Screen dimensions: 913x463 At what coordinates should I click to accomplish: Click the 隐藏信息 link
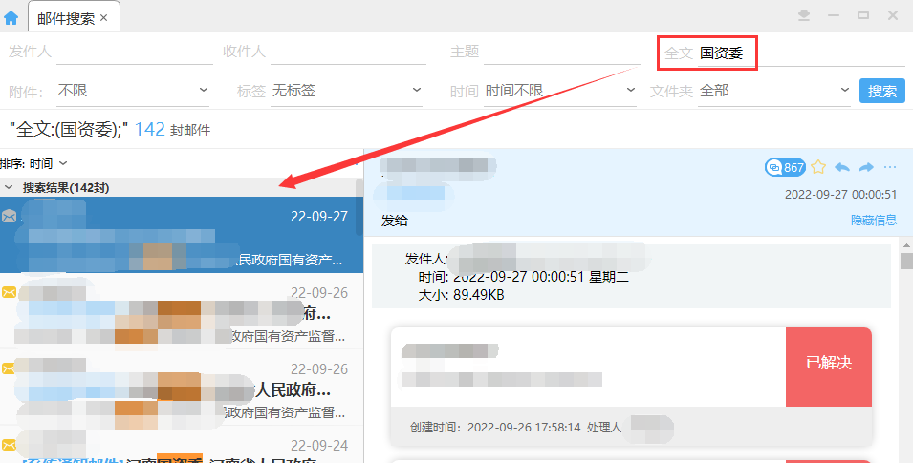tap(873, 221)
